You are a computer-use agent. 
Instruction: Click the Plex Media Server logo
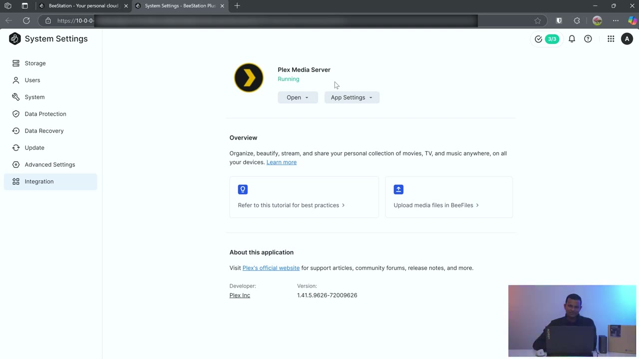(249, 78)
